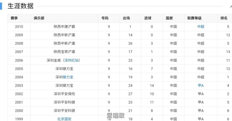Viewport: 232px width, 121px height.
Task: Click ranking value 2 in 2002 row
Action: pos(228,94)
